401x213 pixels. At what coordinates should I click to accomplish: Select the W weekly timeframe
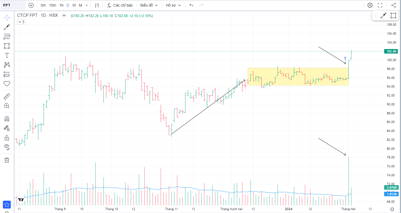[x=74, y=5]
